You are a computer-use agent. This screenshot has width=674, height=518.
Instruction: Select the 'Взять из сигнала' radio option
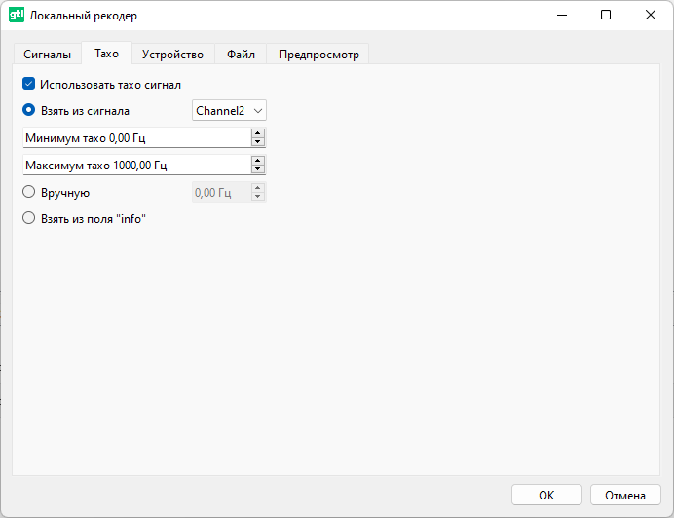(x=29, y=111)
